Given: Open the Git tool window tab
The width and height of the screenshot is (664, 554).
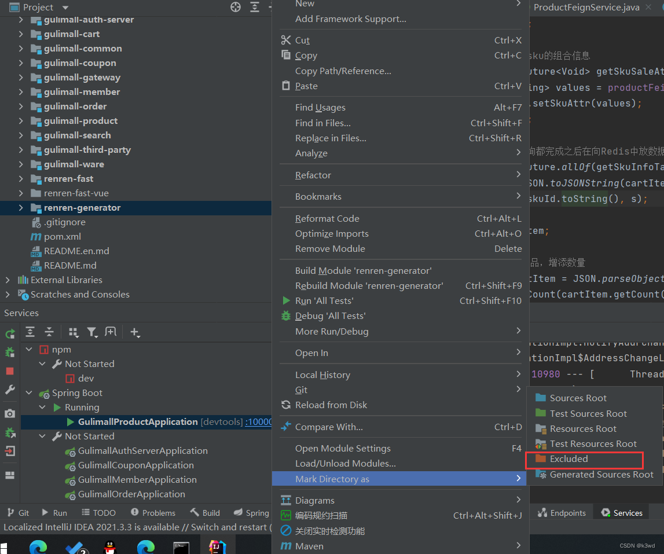Looking at the screenshot, I should coord(18,512).
